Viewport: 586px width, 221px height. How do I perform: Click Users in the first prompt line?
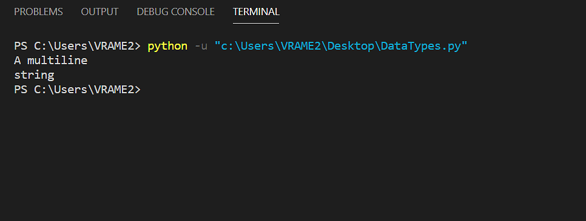point(70,46)
